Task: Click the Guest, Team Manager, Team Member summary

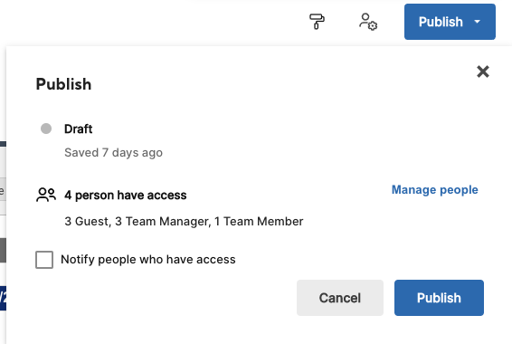Action: click(184, 222)
